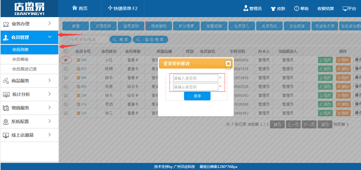Uncheck the checkbox for member 小红
The image size is (361, 170).
(66, 60)
